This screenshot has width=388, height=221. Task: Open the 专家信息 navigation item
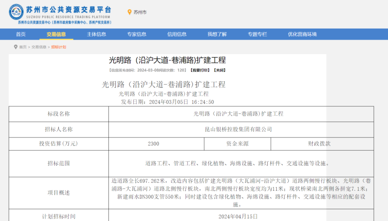[x=137, y=34]
